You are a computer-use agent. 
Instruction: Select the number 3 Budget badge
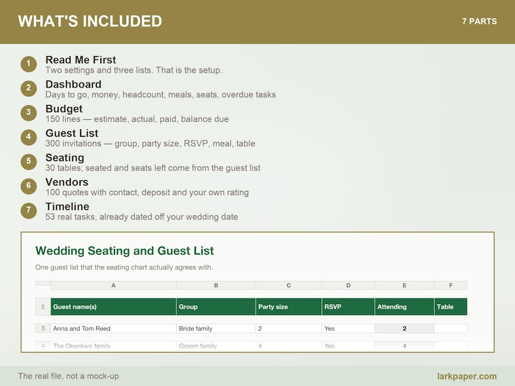pyautogui.click(x=28, y=112)
